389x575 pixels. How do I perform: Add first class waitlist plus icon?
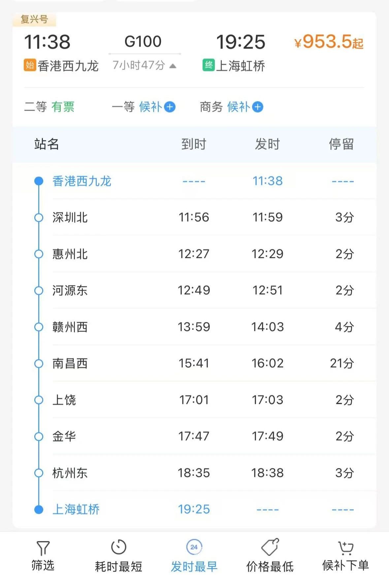point(170,107)
